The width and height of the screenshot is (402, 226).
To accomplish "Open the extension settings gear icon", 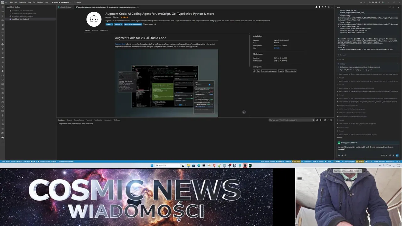I will click(x=155, y=24).
